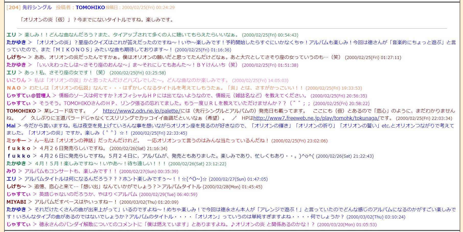Click ＮＡＯ's comment about オリオンの伝説

[x=166, y=88]
